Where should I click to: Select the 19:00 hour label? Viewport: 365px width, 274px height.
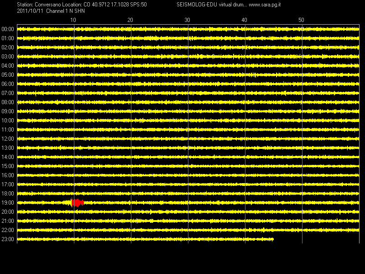point(8,203)
